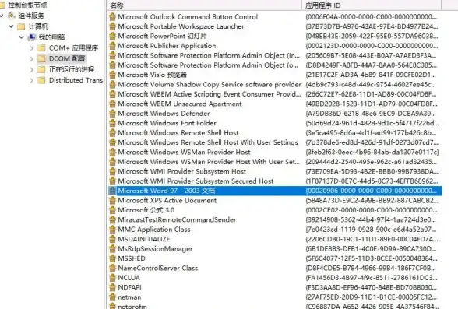
Task: Click the Microsoft Windows WSMan Provider Host icon
Action: 112,152
